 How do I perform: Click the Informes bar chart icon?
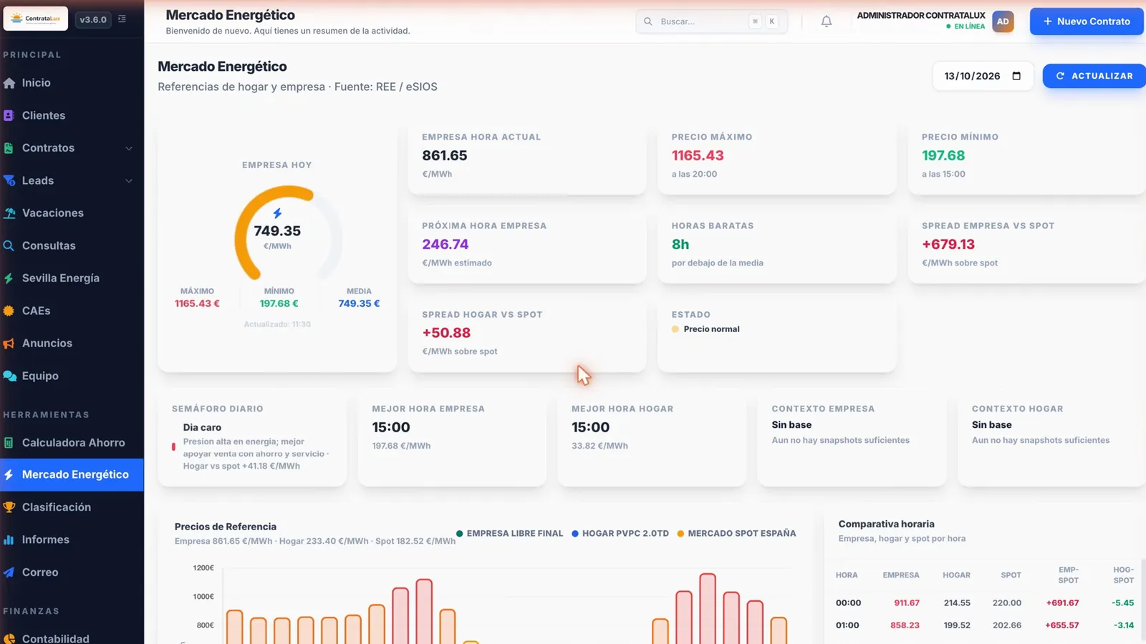9,540
